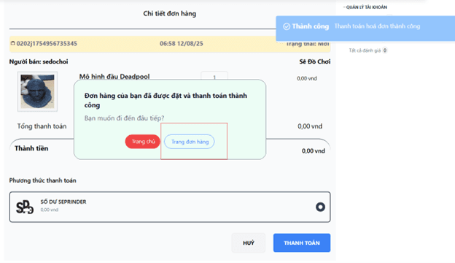Click the Sẻ Đồ Chơi shop name
Viewport: 455px width, 263px height.
tap(314, 61)
